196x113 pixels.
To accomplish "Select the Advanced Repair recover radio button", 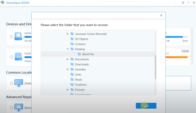I will pos(11,108).
